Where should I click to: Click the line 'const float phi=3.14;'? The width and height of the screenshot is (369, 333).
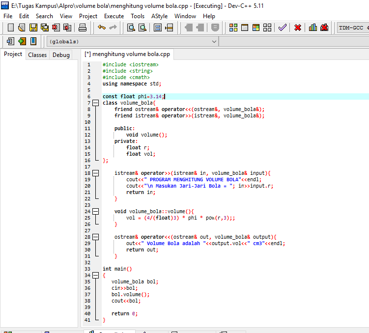[x=134, y=96]
